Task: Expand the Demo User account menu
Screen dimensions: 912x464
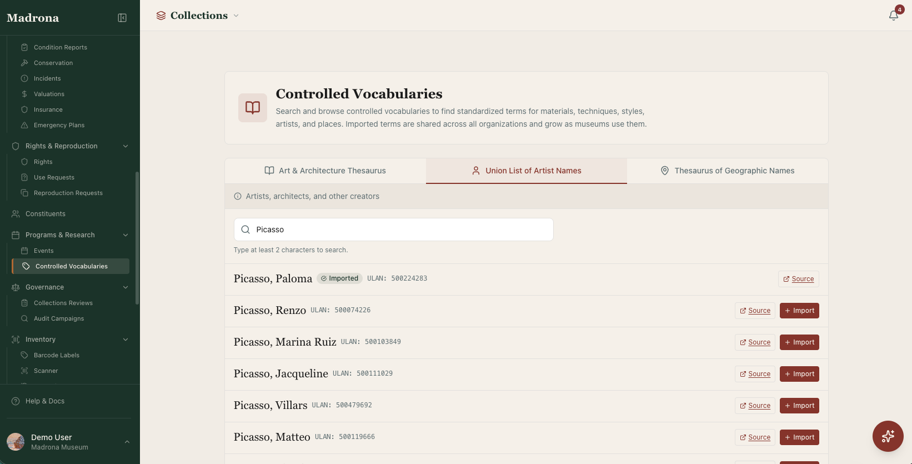Action: coord(127,442)
